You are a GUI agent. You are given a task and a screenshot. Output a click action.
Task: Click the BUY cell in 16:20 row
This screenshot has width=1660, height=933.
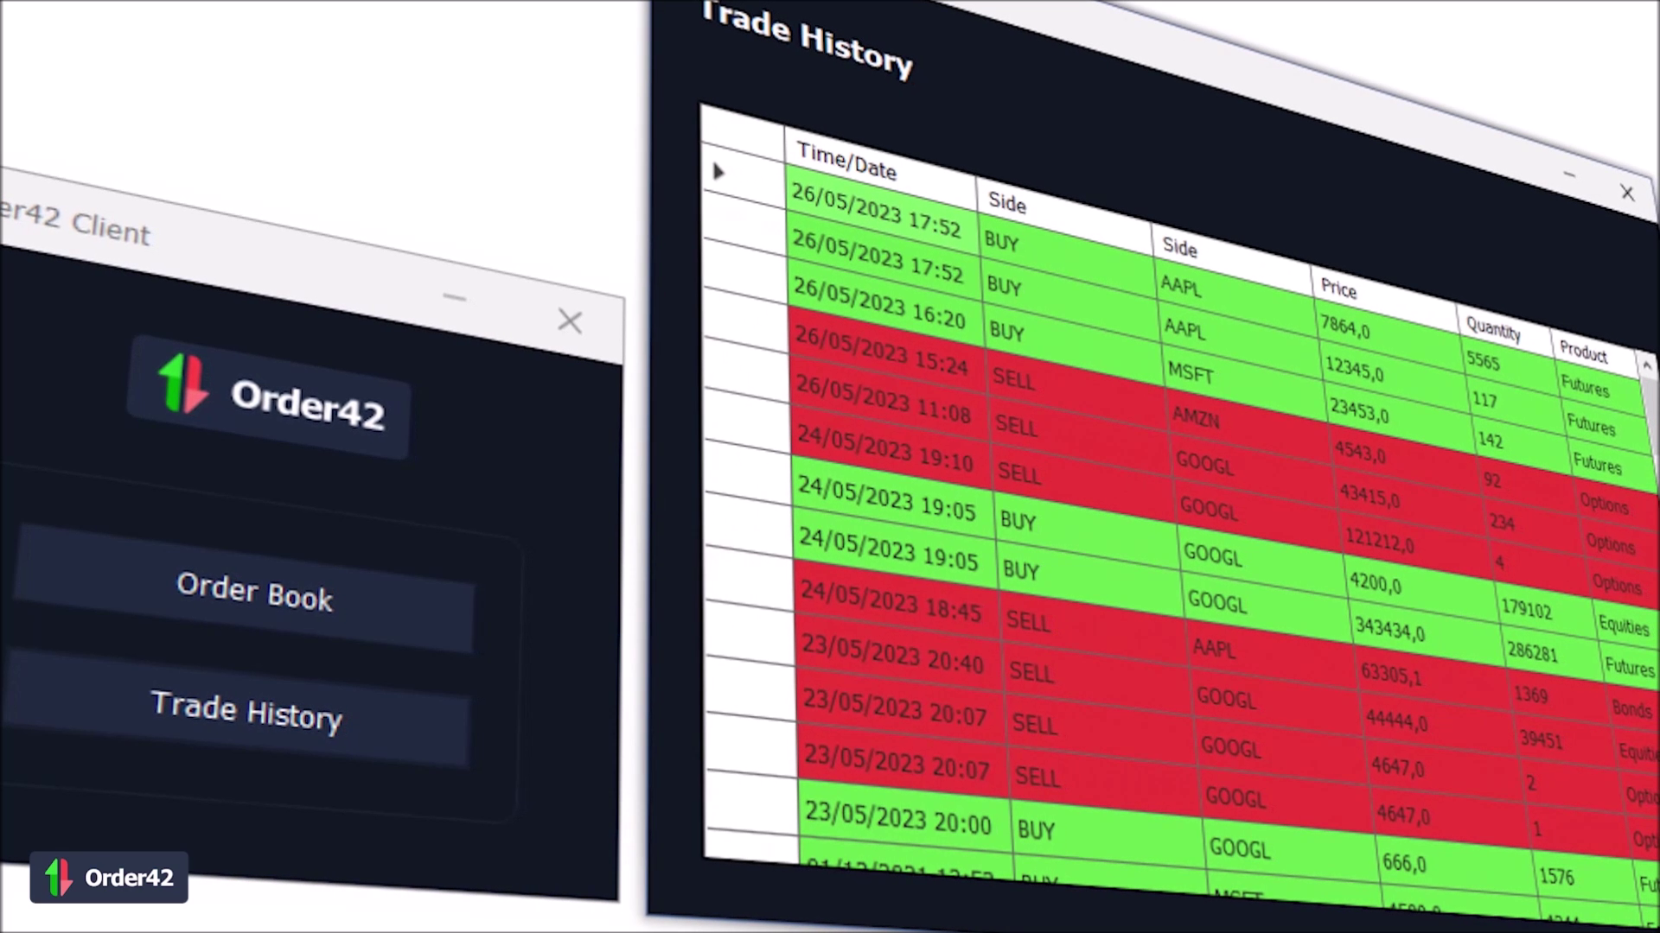tap(1070, 343)
